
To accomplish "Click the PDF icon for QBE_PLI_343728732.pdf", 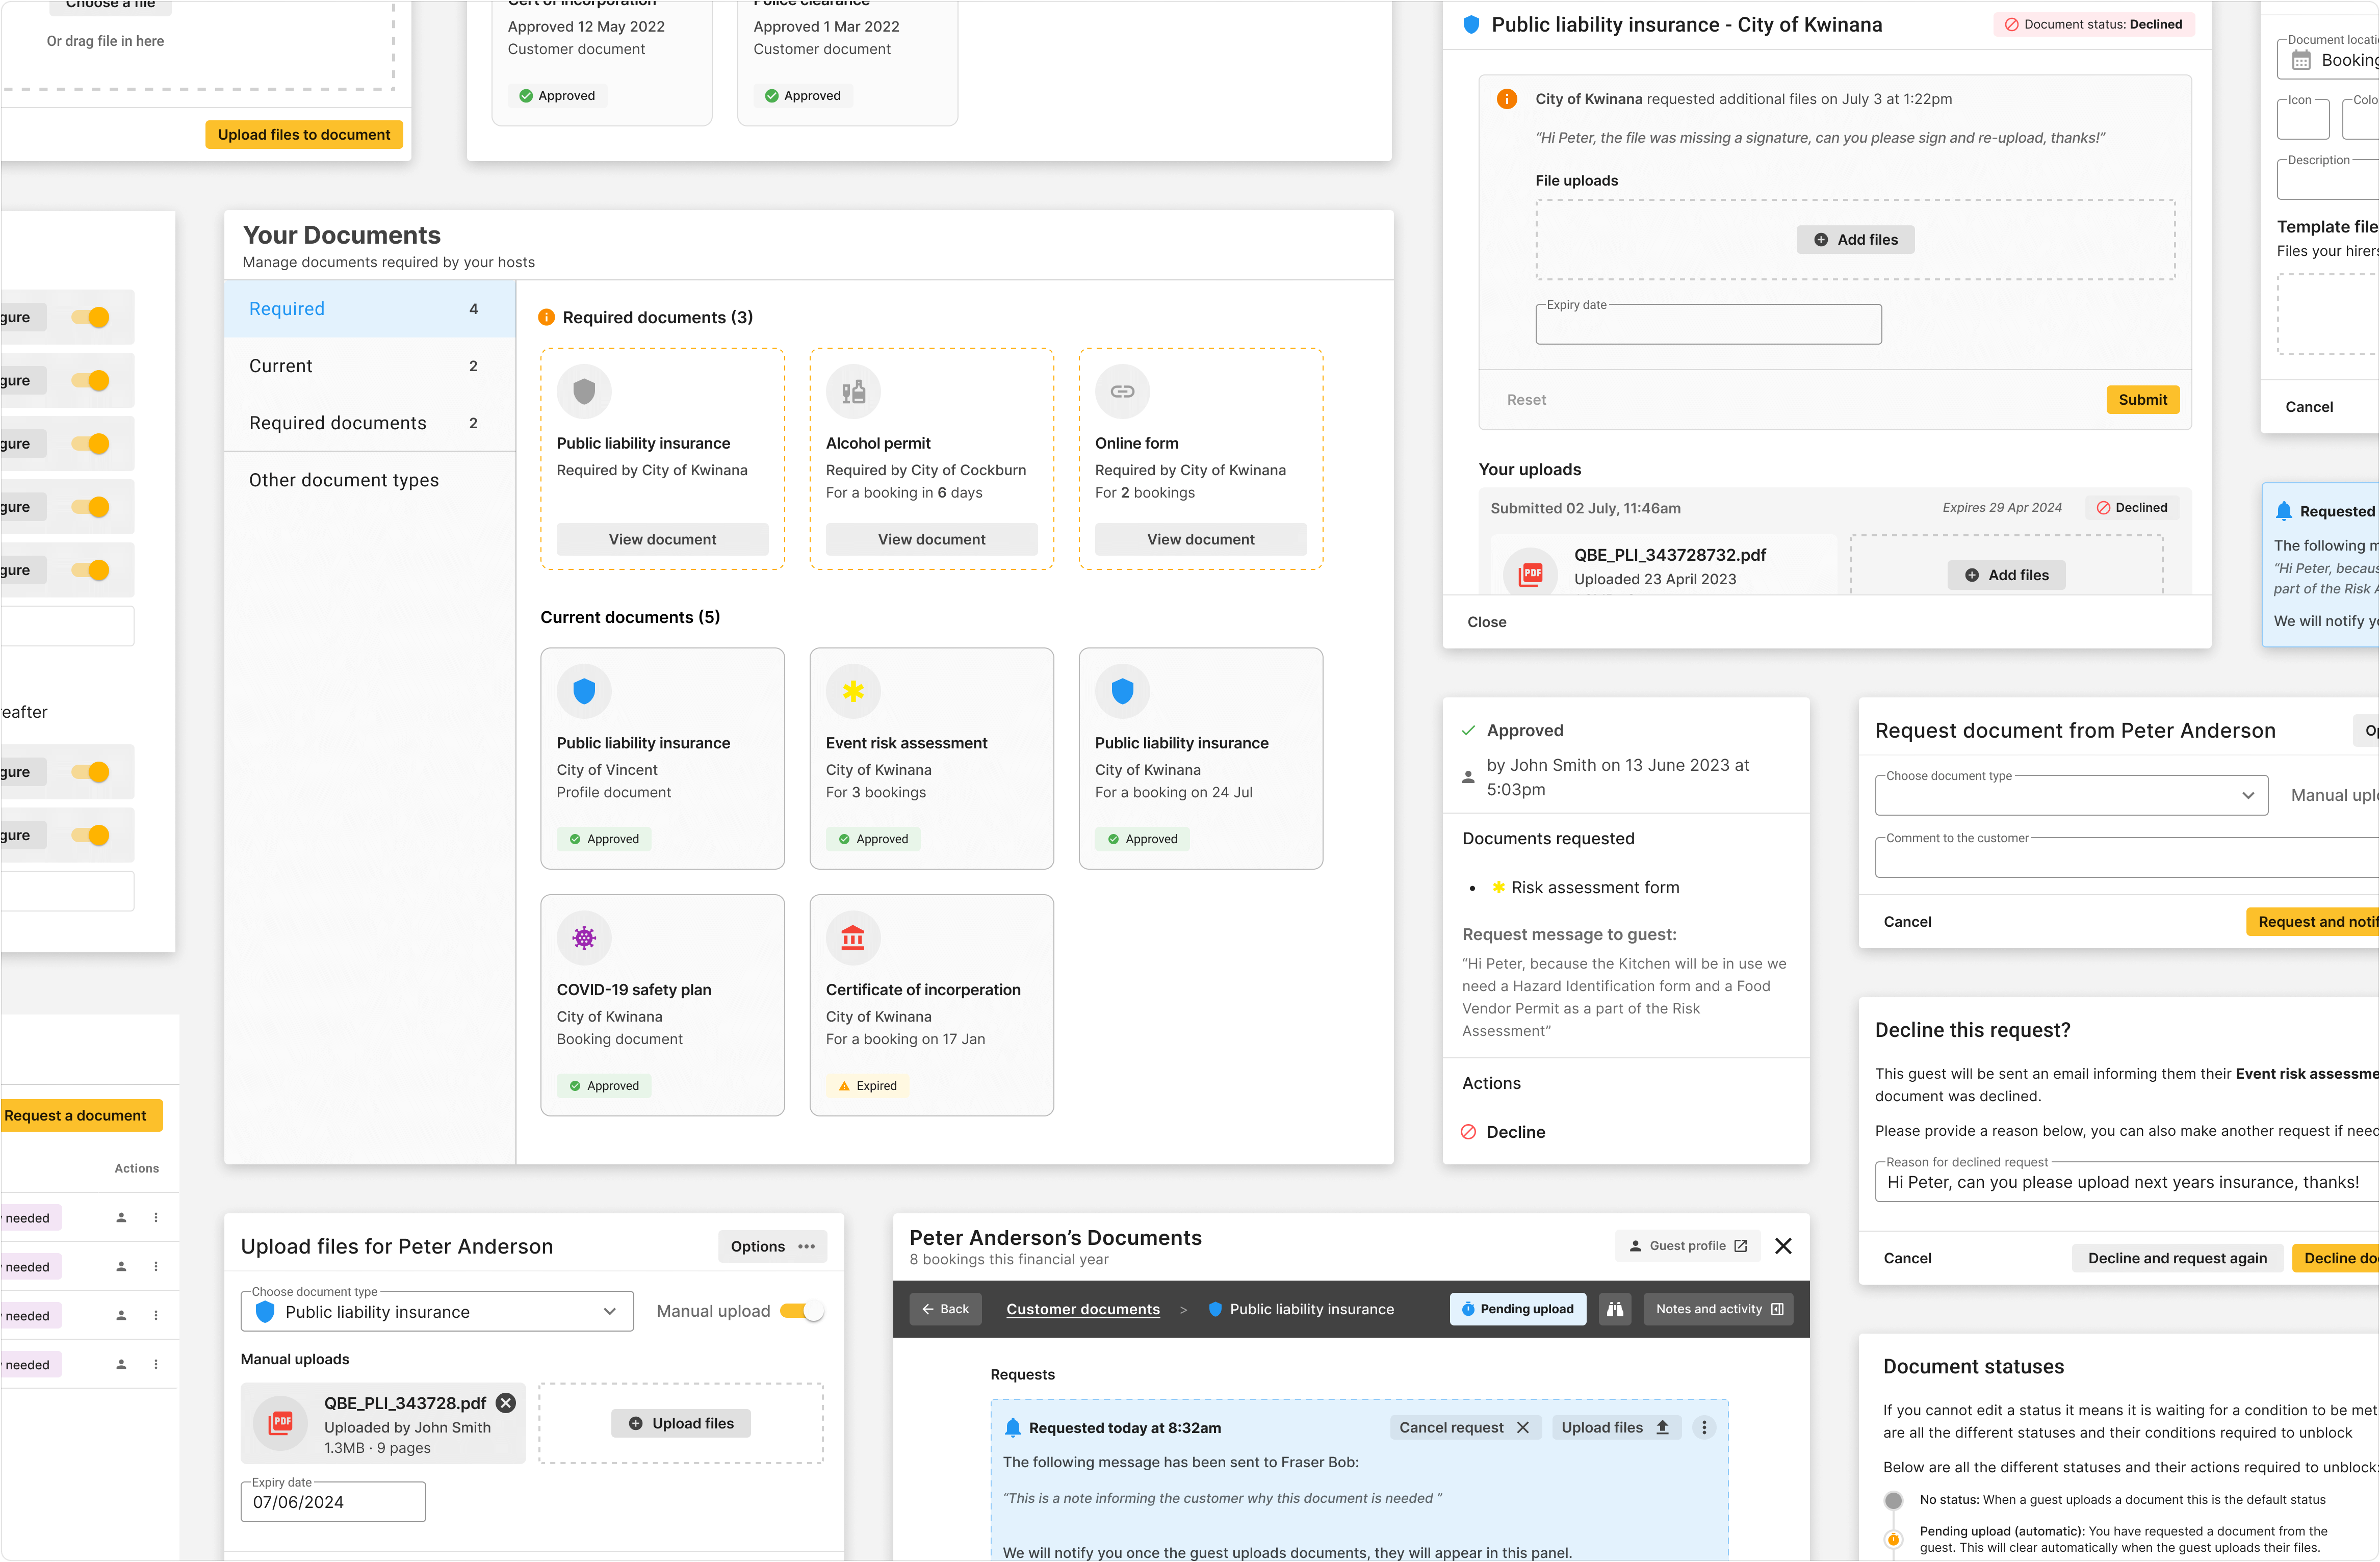I will coord(1531,573).
